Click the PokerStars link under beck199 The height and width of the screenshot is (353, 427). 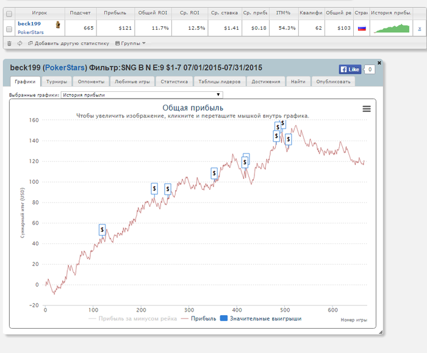click(x=30, y=32)
